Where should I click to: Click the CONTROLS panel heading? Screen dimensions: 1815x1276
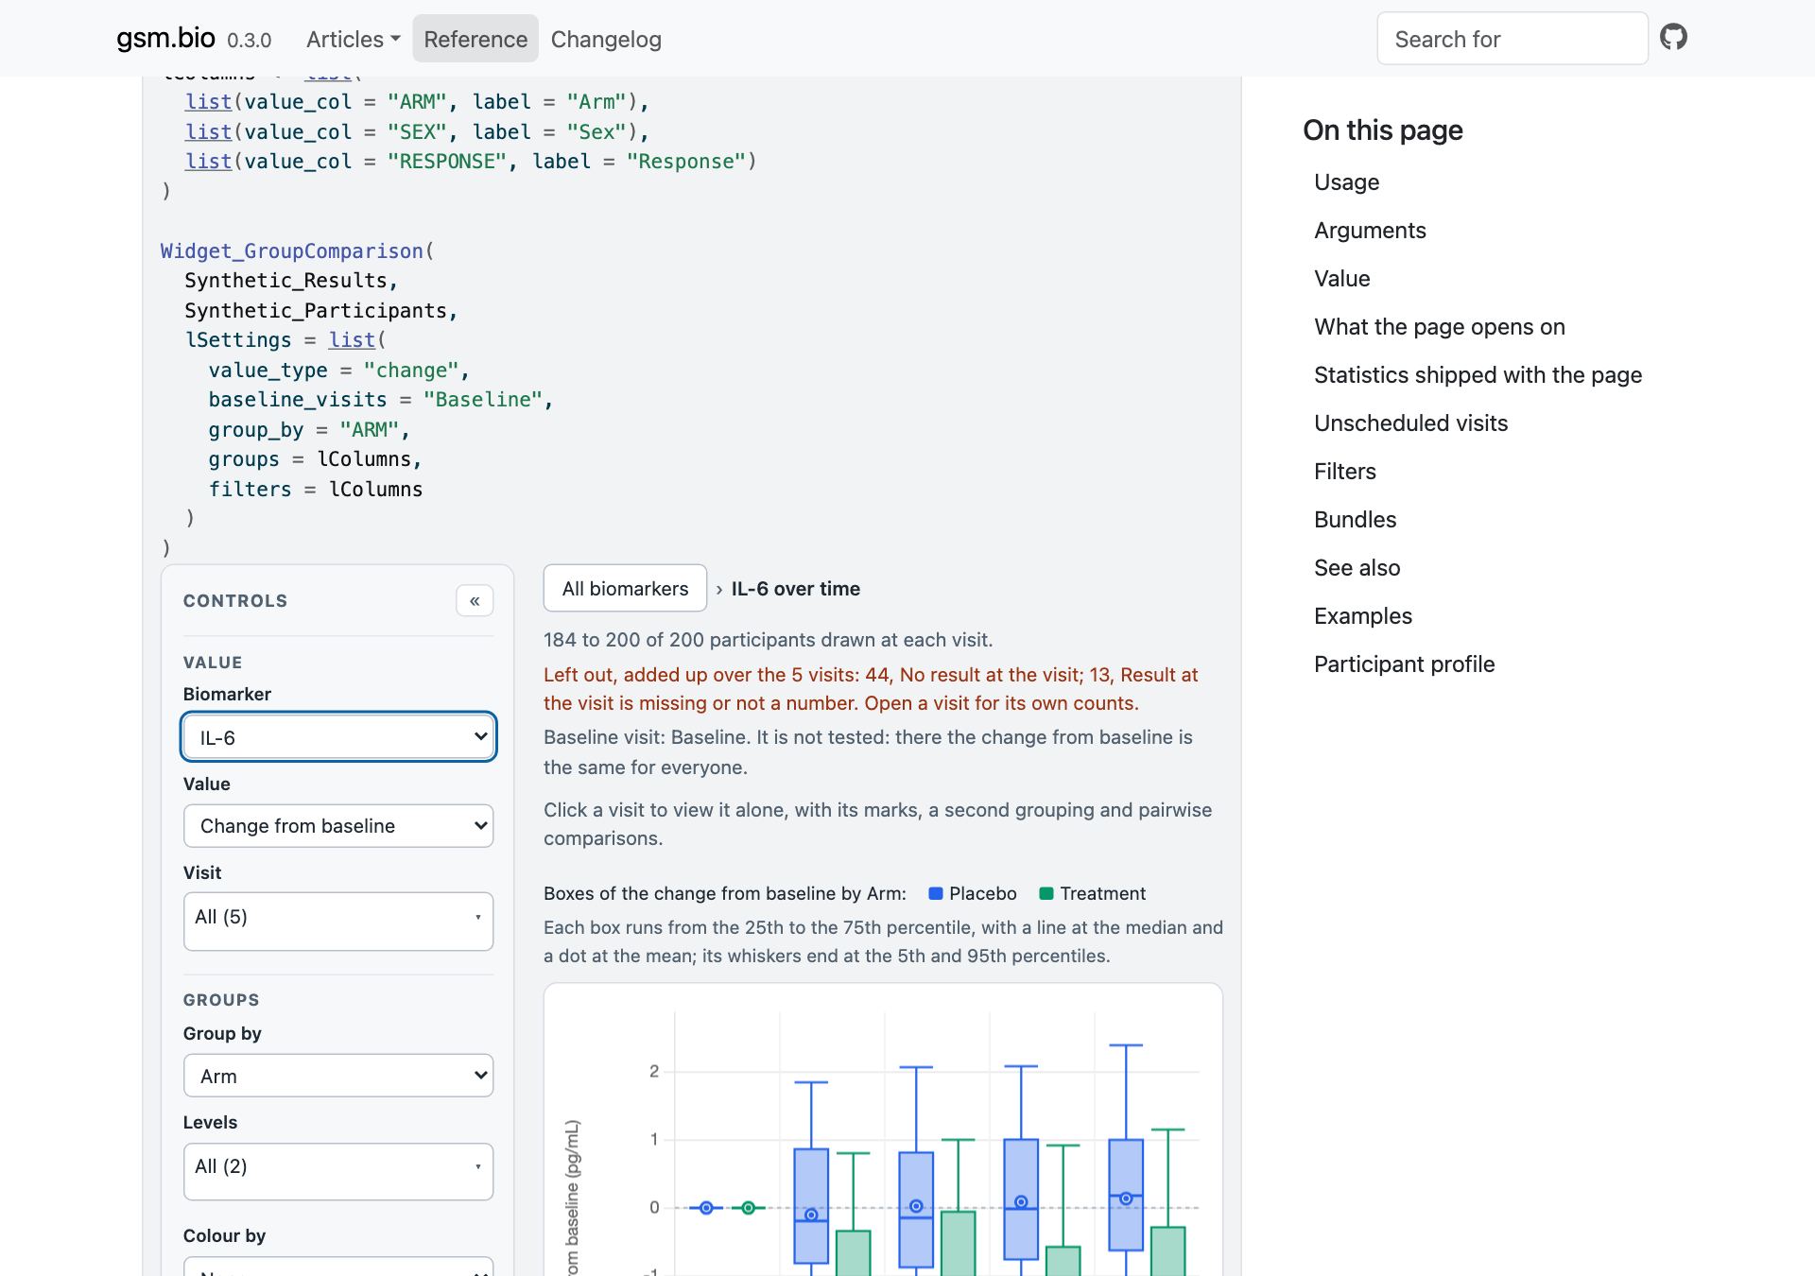[235, 601]
